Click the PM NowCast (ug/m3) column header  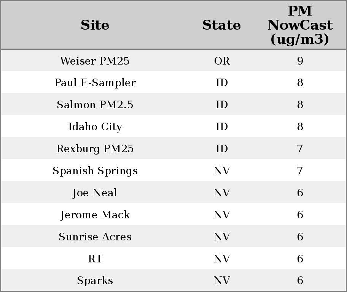pos(300,25)
